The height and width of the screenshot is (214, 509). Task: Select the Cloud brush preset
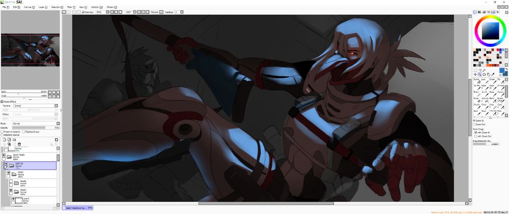tap(485, 108)
